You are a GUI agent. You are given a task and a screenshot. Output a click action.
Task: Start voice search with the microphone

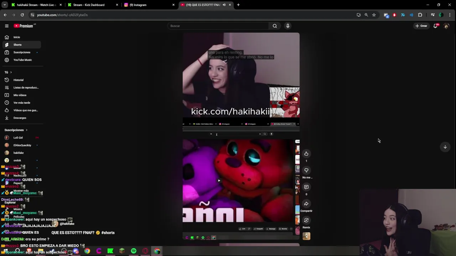pyautogui.click(x=287, y=26)
